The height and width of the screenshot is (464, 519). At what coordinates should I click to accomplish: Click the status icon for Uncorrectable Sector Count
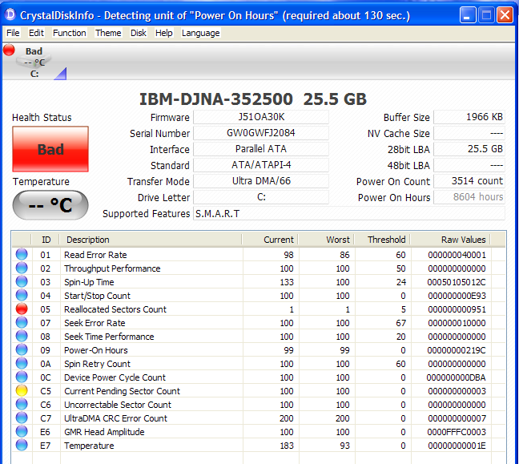(22, 404)
